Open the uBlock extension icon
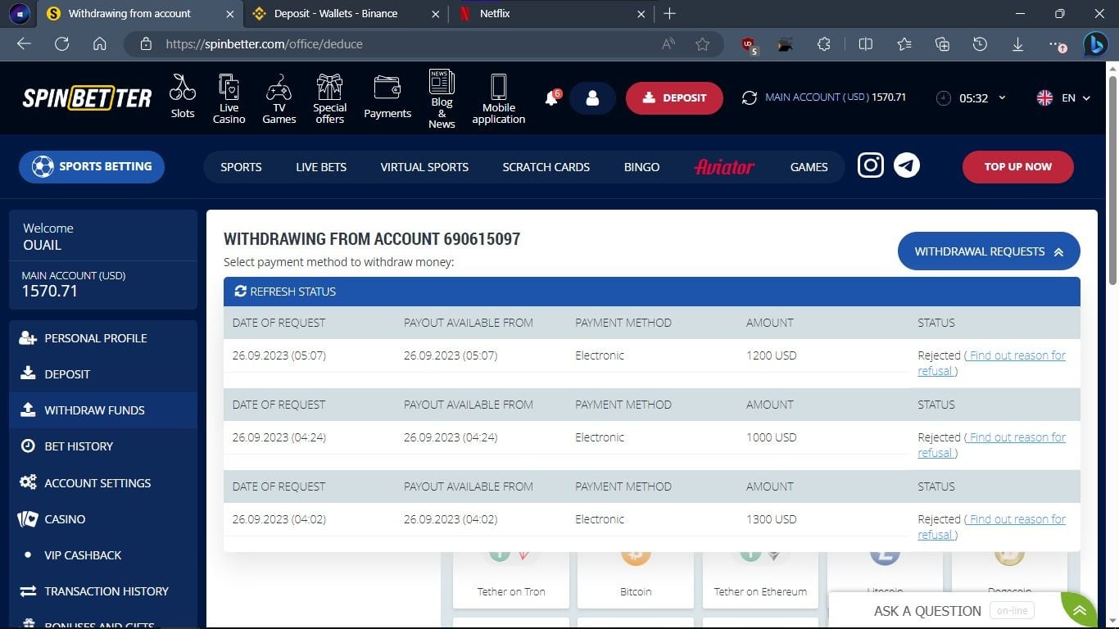Image resolution: width=1119 pixels, height=629 pixels. (749, 45)
